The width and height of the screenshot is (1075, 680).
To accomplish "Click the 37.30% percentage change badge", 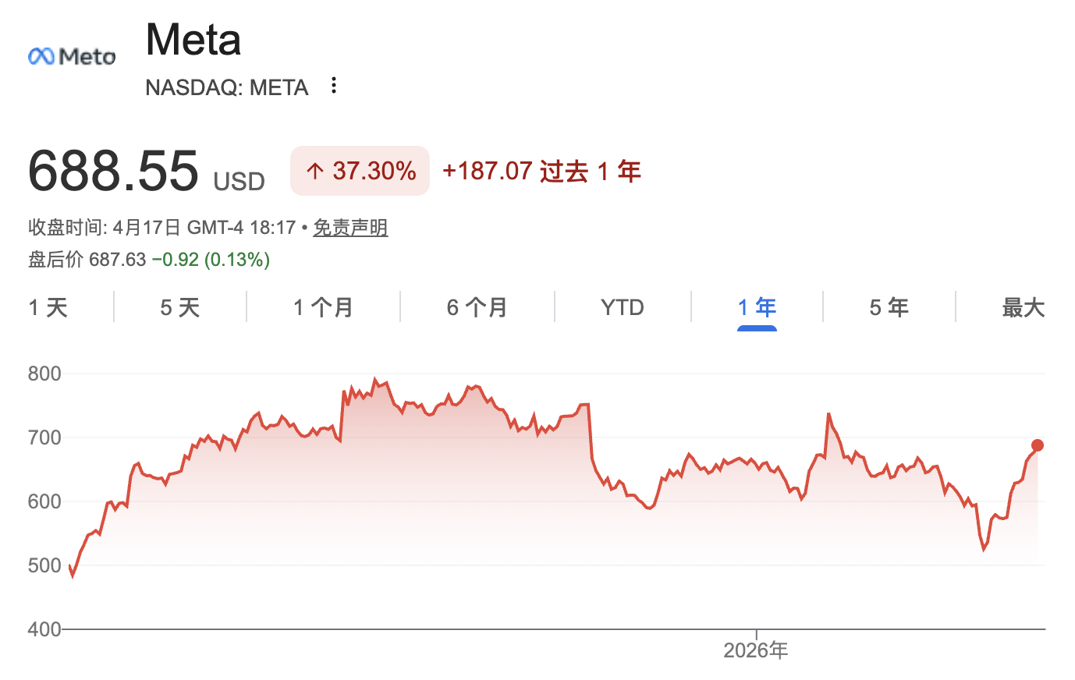I will tap(359, 171).
